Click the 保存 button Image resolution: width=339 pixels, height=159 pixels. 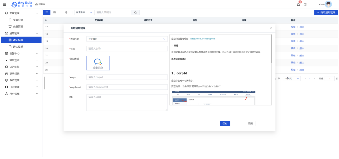pos(225,123)
